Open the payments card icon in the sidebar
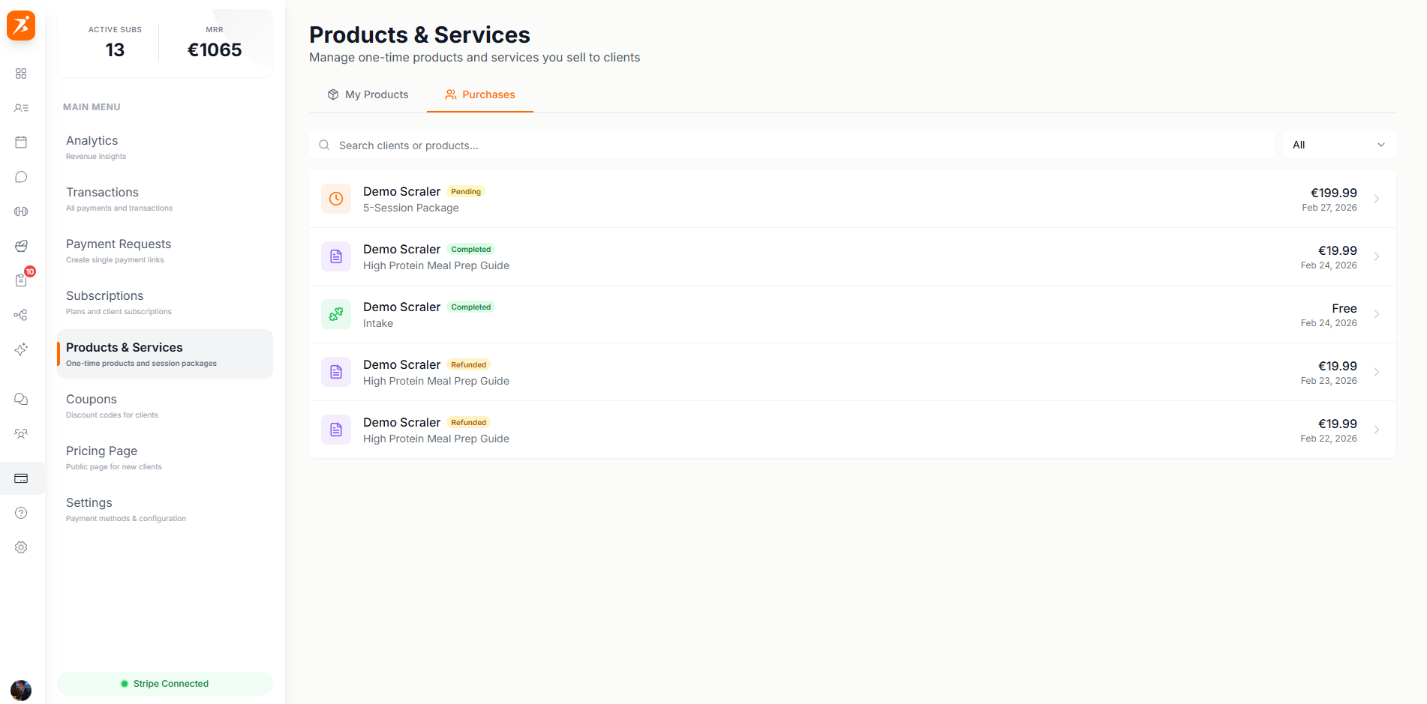This screenshot has width=1427, height=704. [21, 478]
